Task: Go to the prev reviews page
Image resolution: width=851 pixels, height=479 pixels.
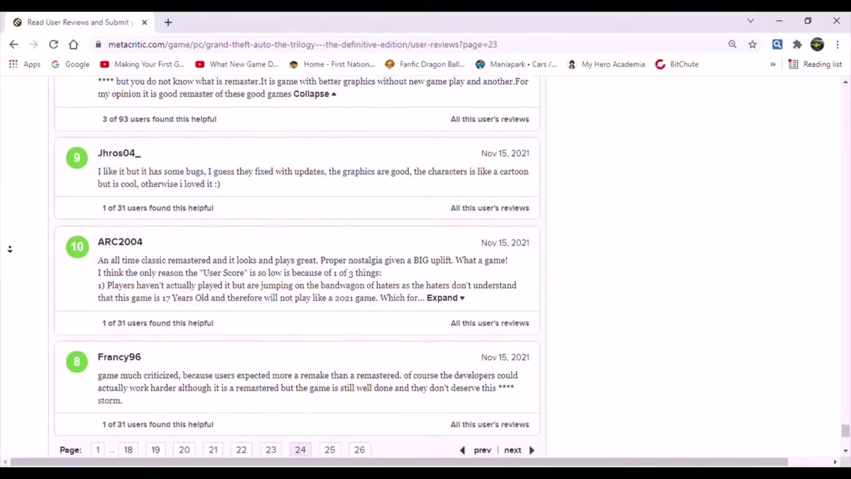Action: click(x=475, y=450)
